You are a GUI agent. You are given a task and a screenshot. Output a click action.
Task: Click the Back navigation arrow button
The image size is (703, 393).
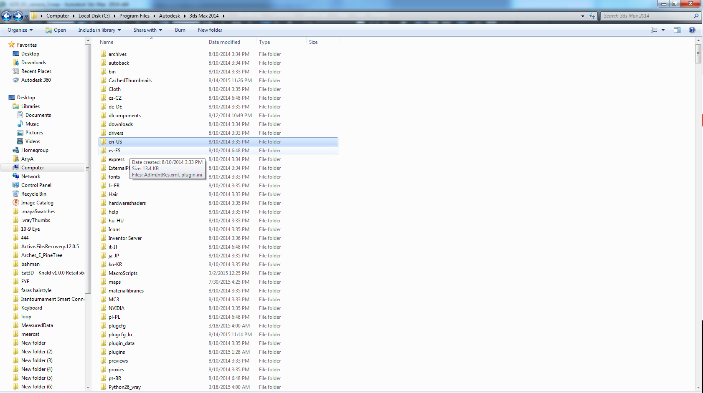7,16
